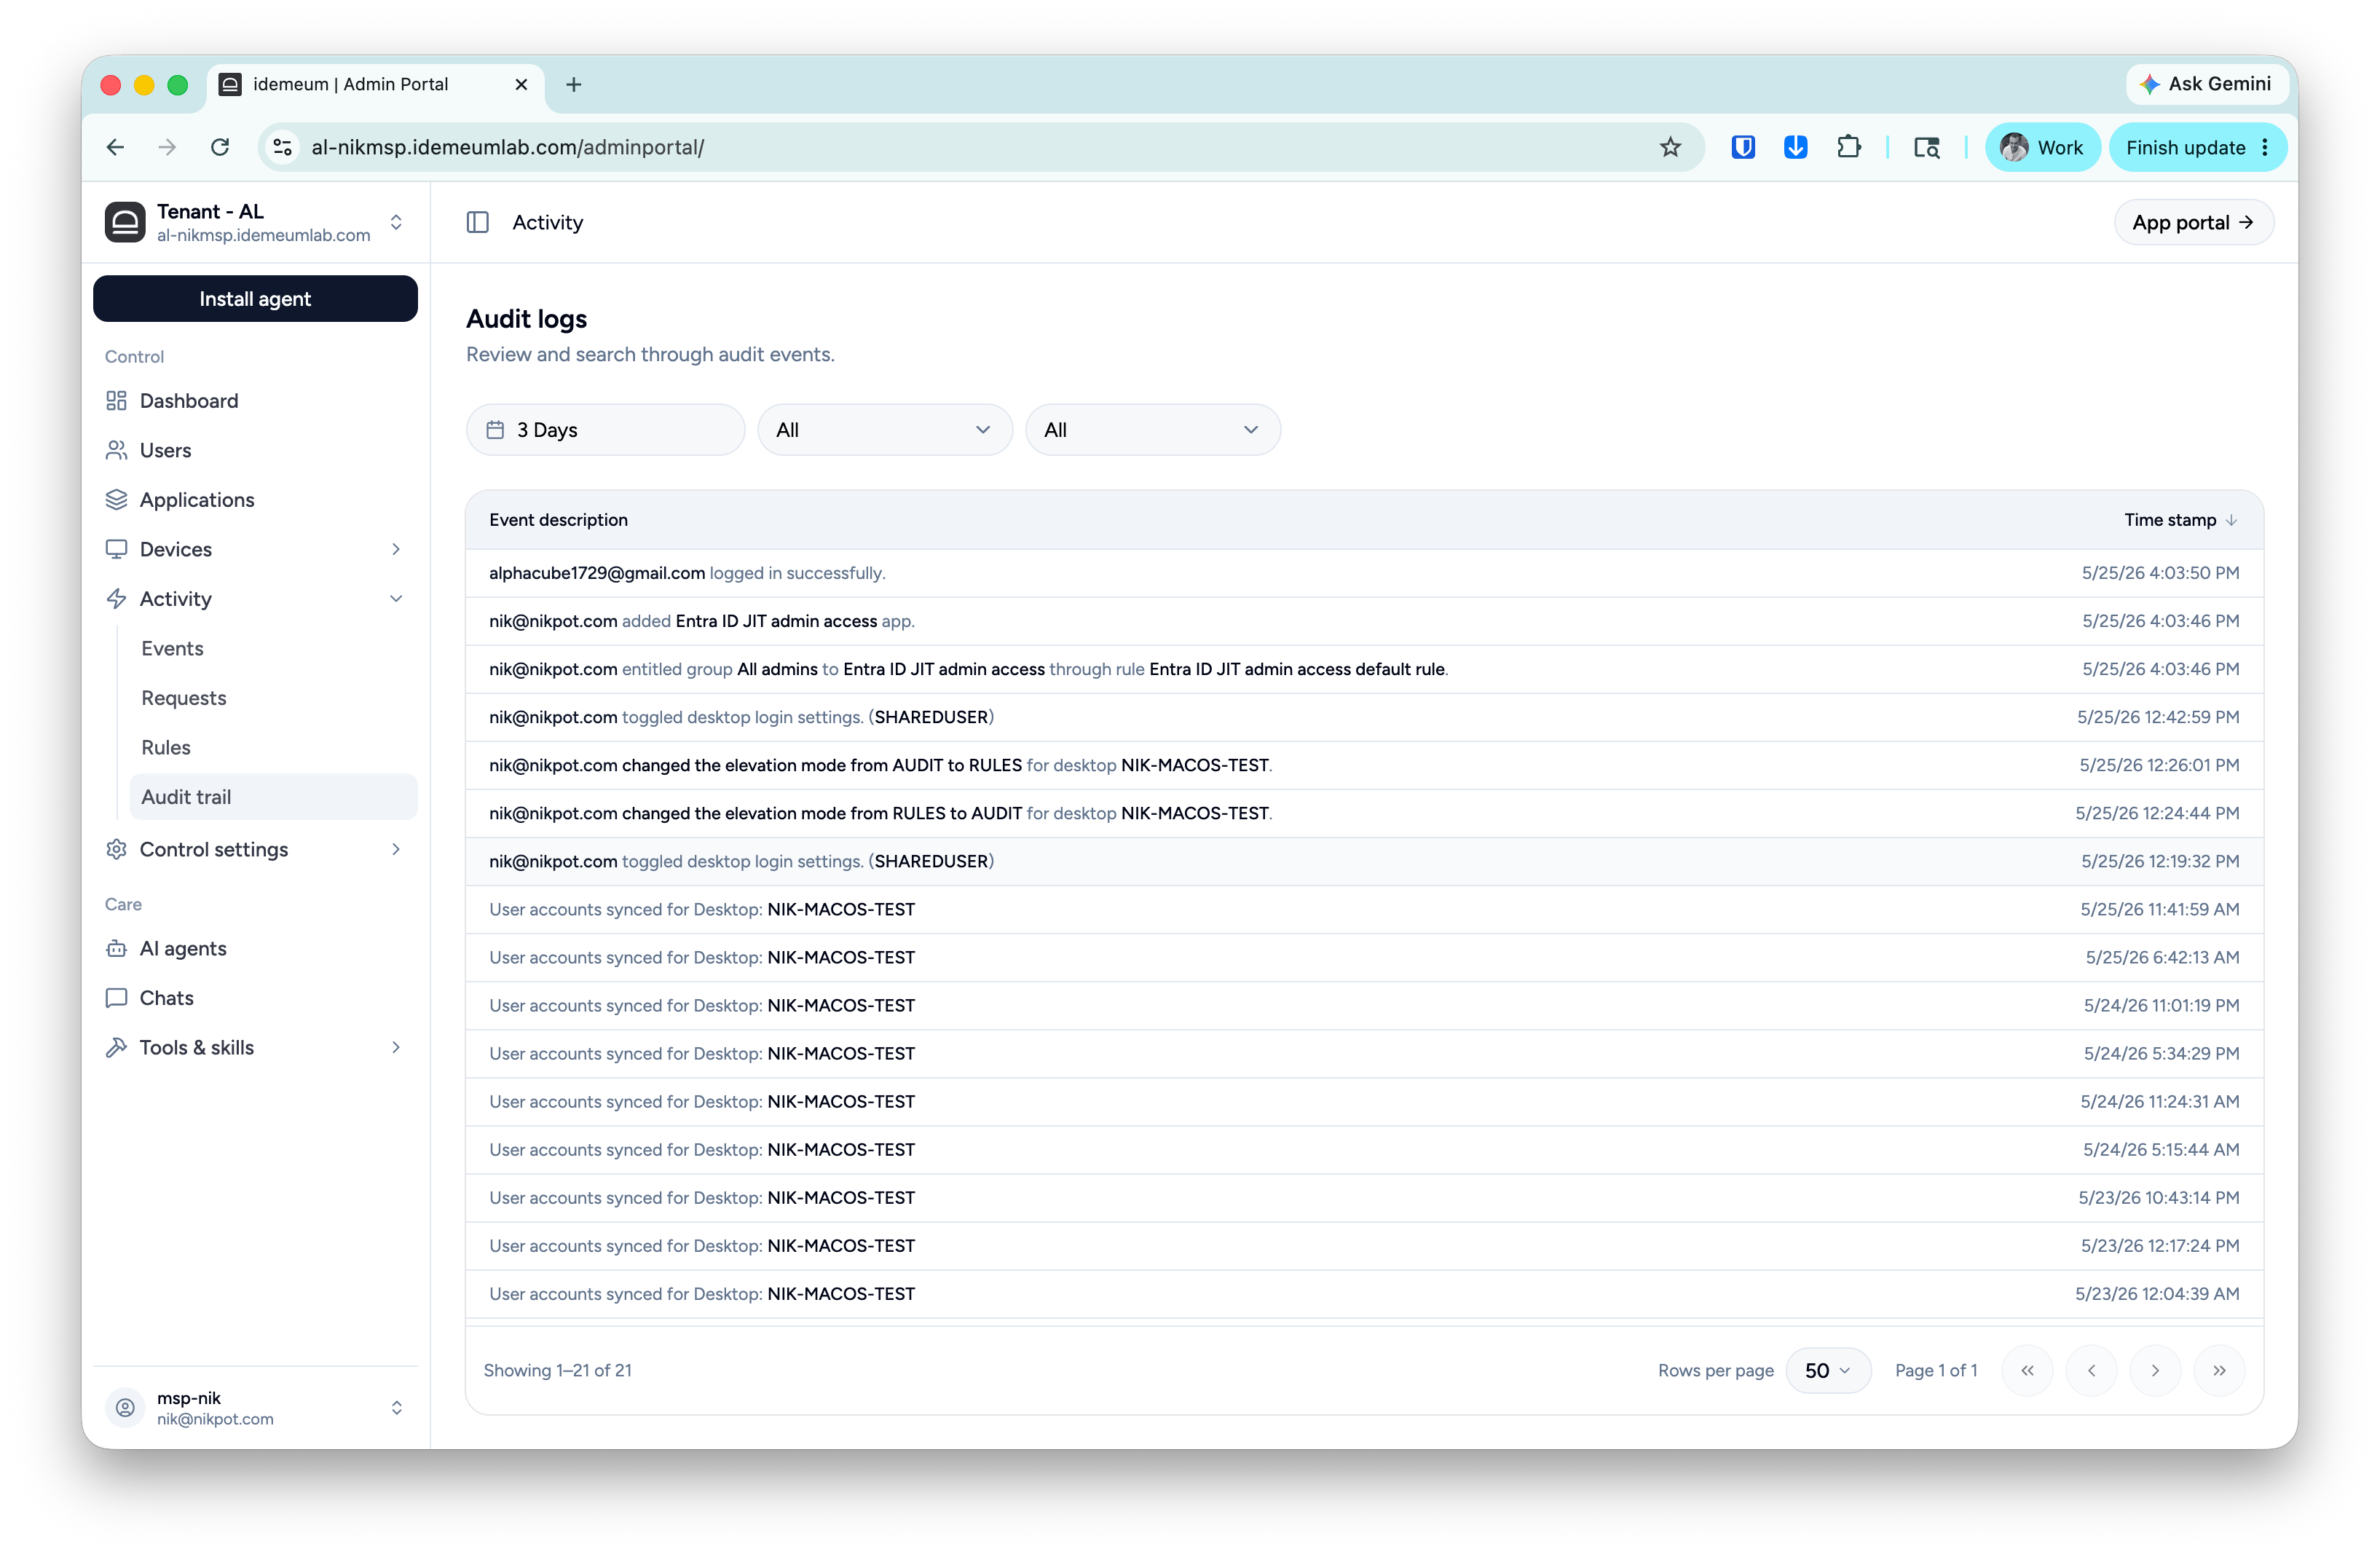The width and height of the screenshot is (2380, 1557).
Task: Click the browser back arrow
Action: pos(116,147)
